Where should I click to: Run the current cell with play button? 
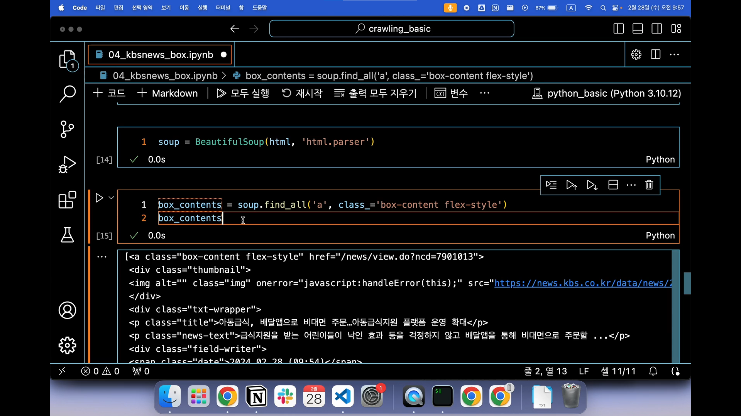99,198
